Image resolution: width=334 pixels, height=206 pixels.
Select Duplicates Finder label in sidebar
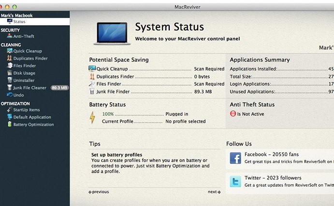point(30,58)
